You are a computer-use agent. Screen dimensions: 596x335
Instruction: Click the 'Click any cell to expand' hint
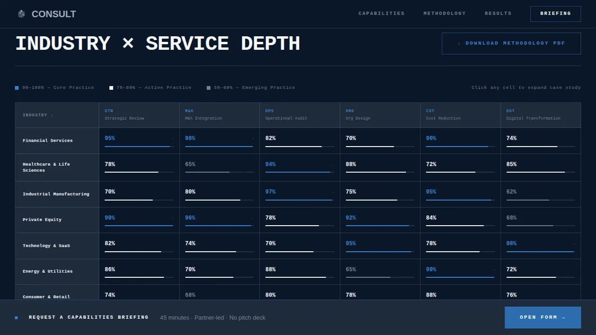click(526, 87)
